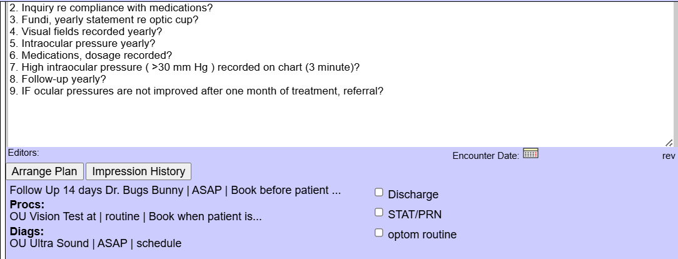Click the rev link at right
The width and height of the screenshot is (678, 259).
pyautogui.click(x=669, y=156)
